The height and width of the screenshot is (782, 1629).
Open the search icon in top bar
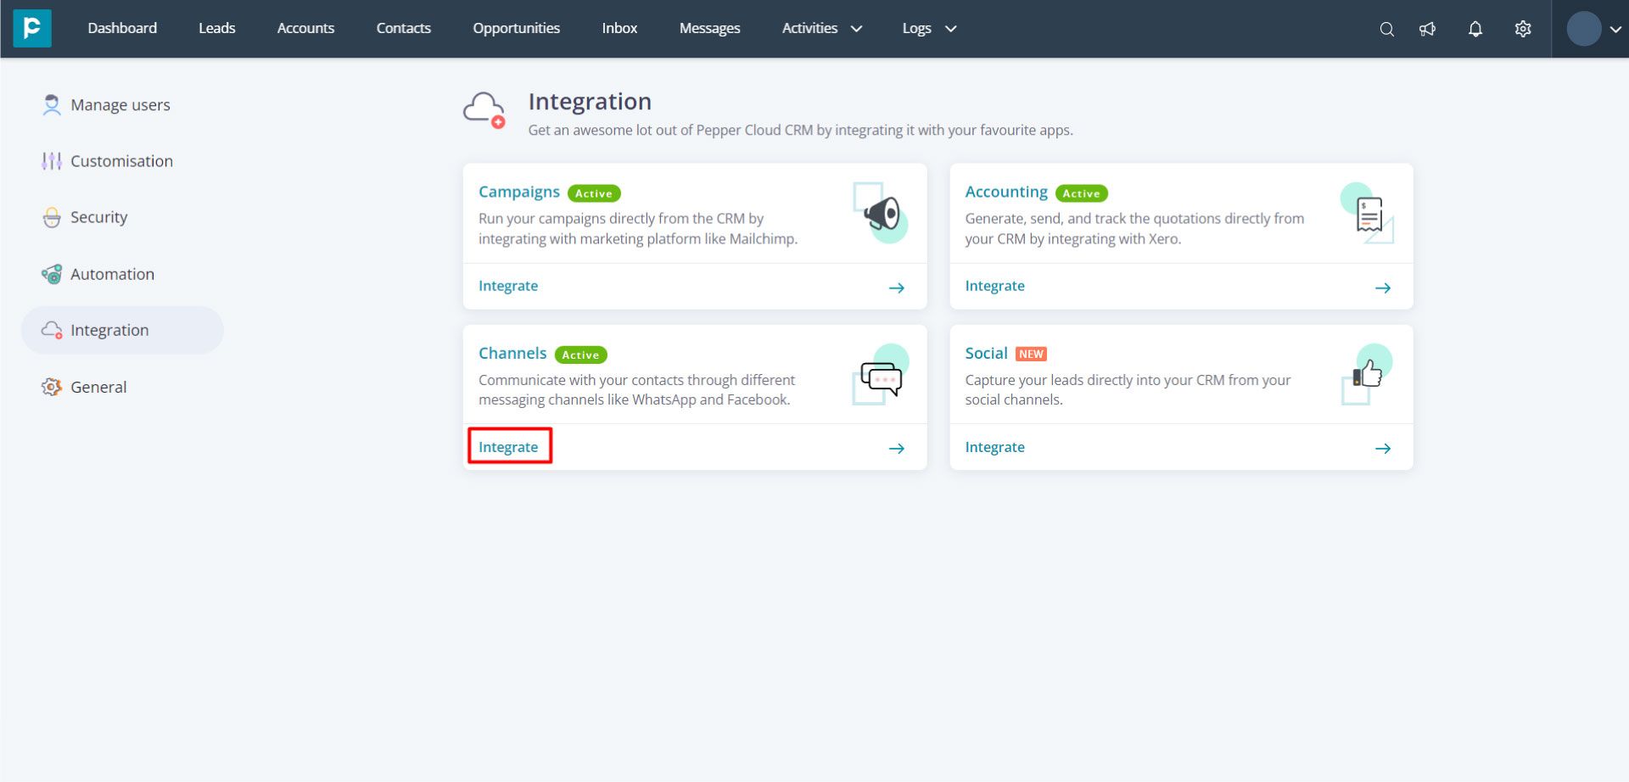1387,29
